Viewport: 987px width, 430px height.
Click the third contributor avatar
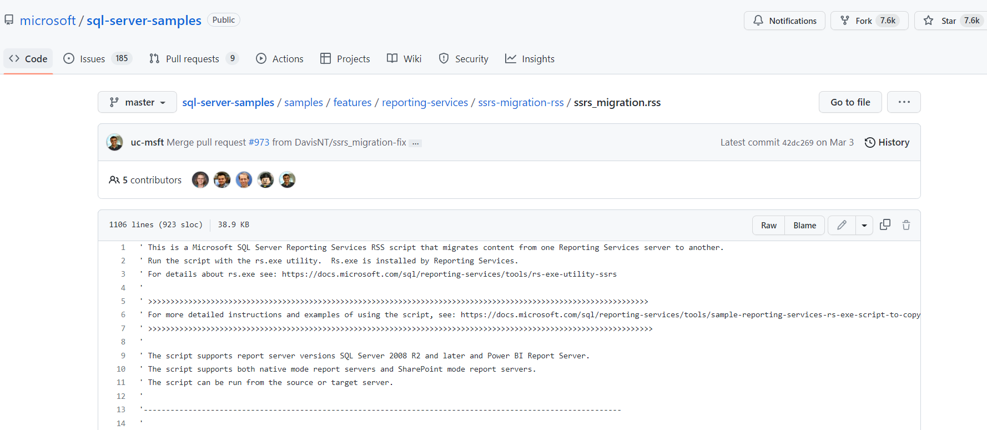point(244,180)
